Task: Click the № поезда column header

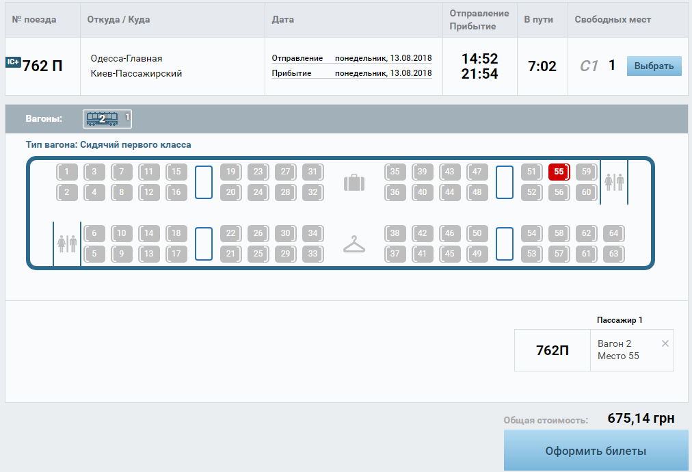Action: [34, 20]
